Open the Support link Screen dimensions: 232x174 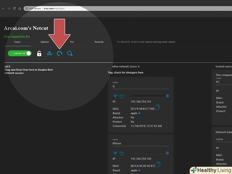(x=15, y=36)
